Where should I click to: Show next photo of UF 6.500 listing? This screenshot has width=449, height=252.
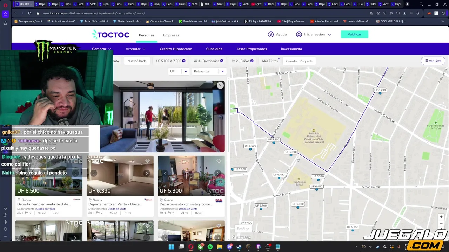(75, 173)
